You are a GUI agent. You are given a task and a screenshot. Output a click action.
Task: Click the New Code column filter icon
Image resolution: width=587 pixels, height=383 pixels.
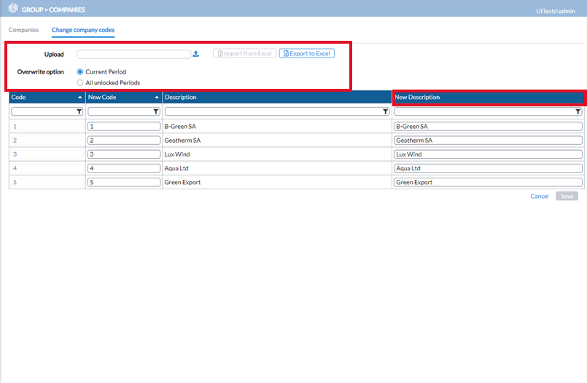(156, 111)
